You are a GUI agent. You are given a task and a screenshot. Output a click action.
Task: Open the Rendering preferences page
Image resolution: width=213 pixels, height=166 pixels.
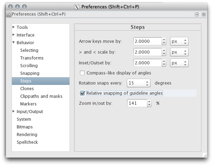pos(27,134)
